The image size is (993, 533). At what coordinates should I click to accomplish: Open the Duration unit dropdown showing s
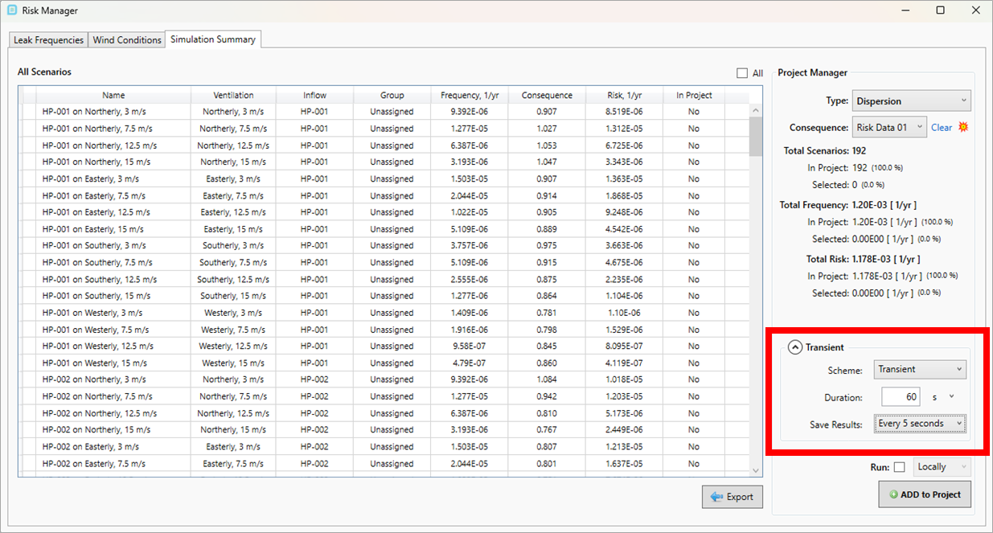[944, 396]
